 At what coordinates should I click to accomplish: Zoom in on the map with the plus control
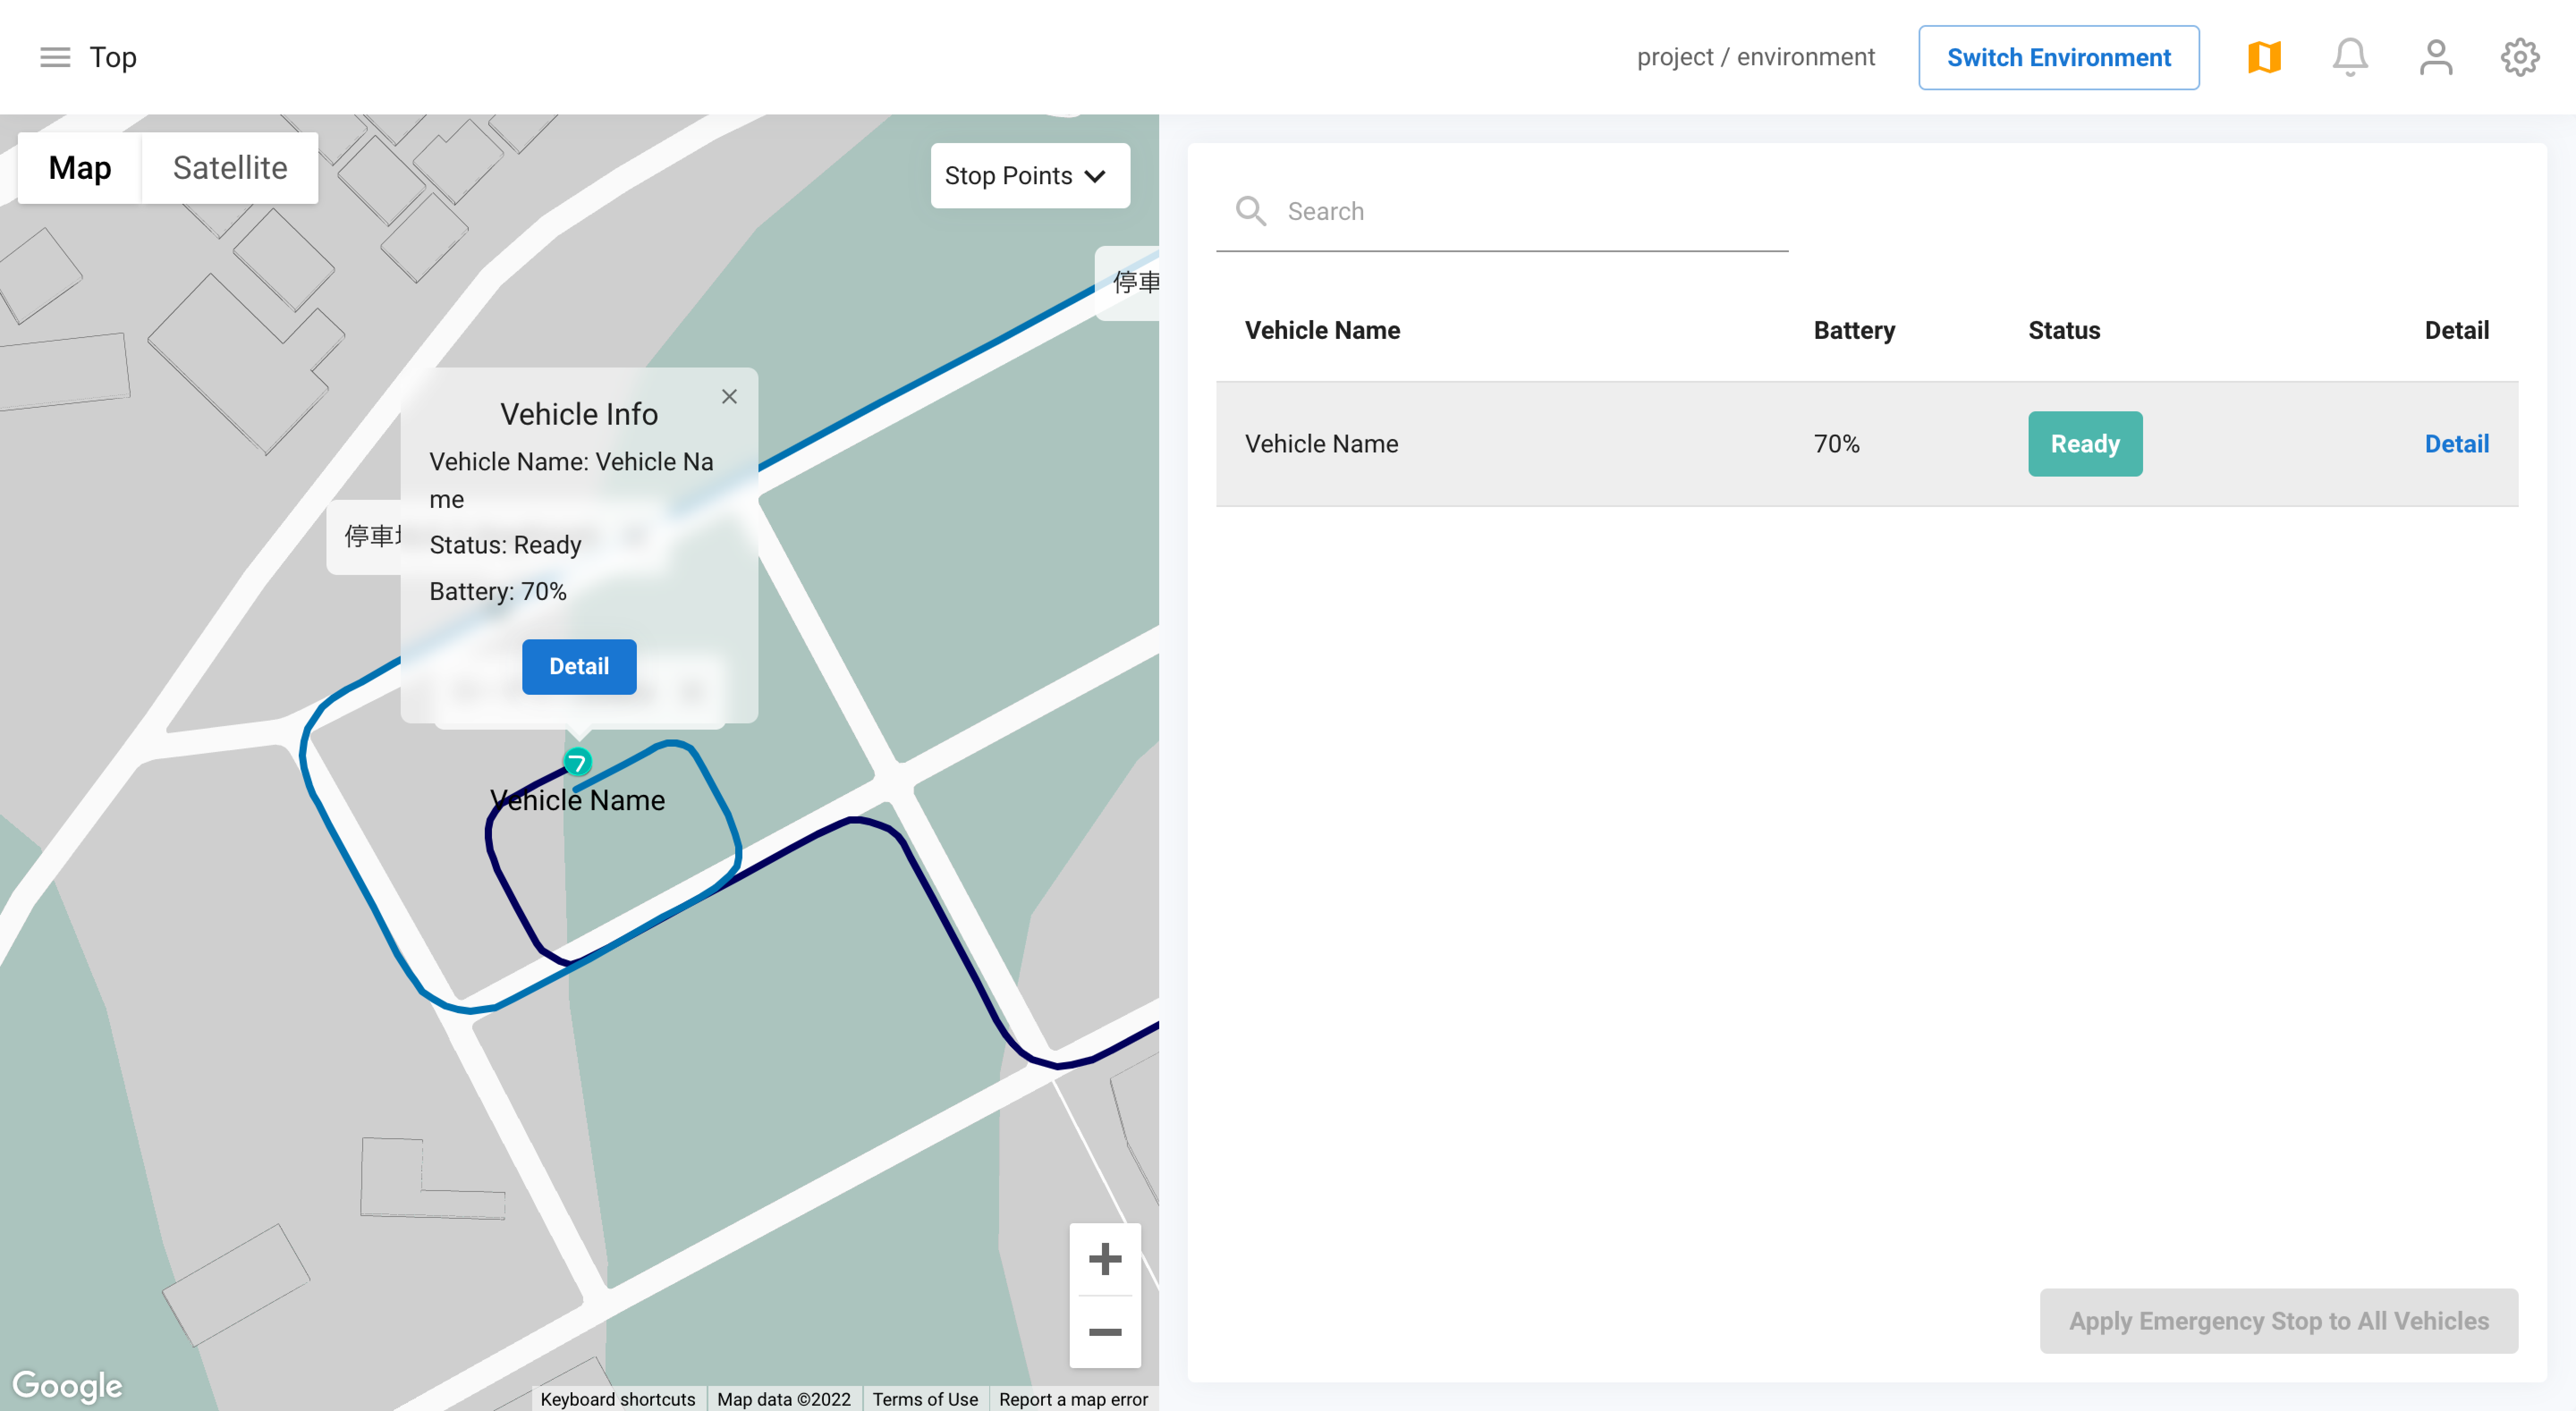click(x=1105, y=1259)
